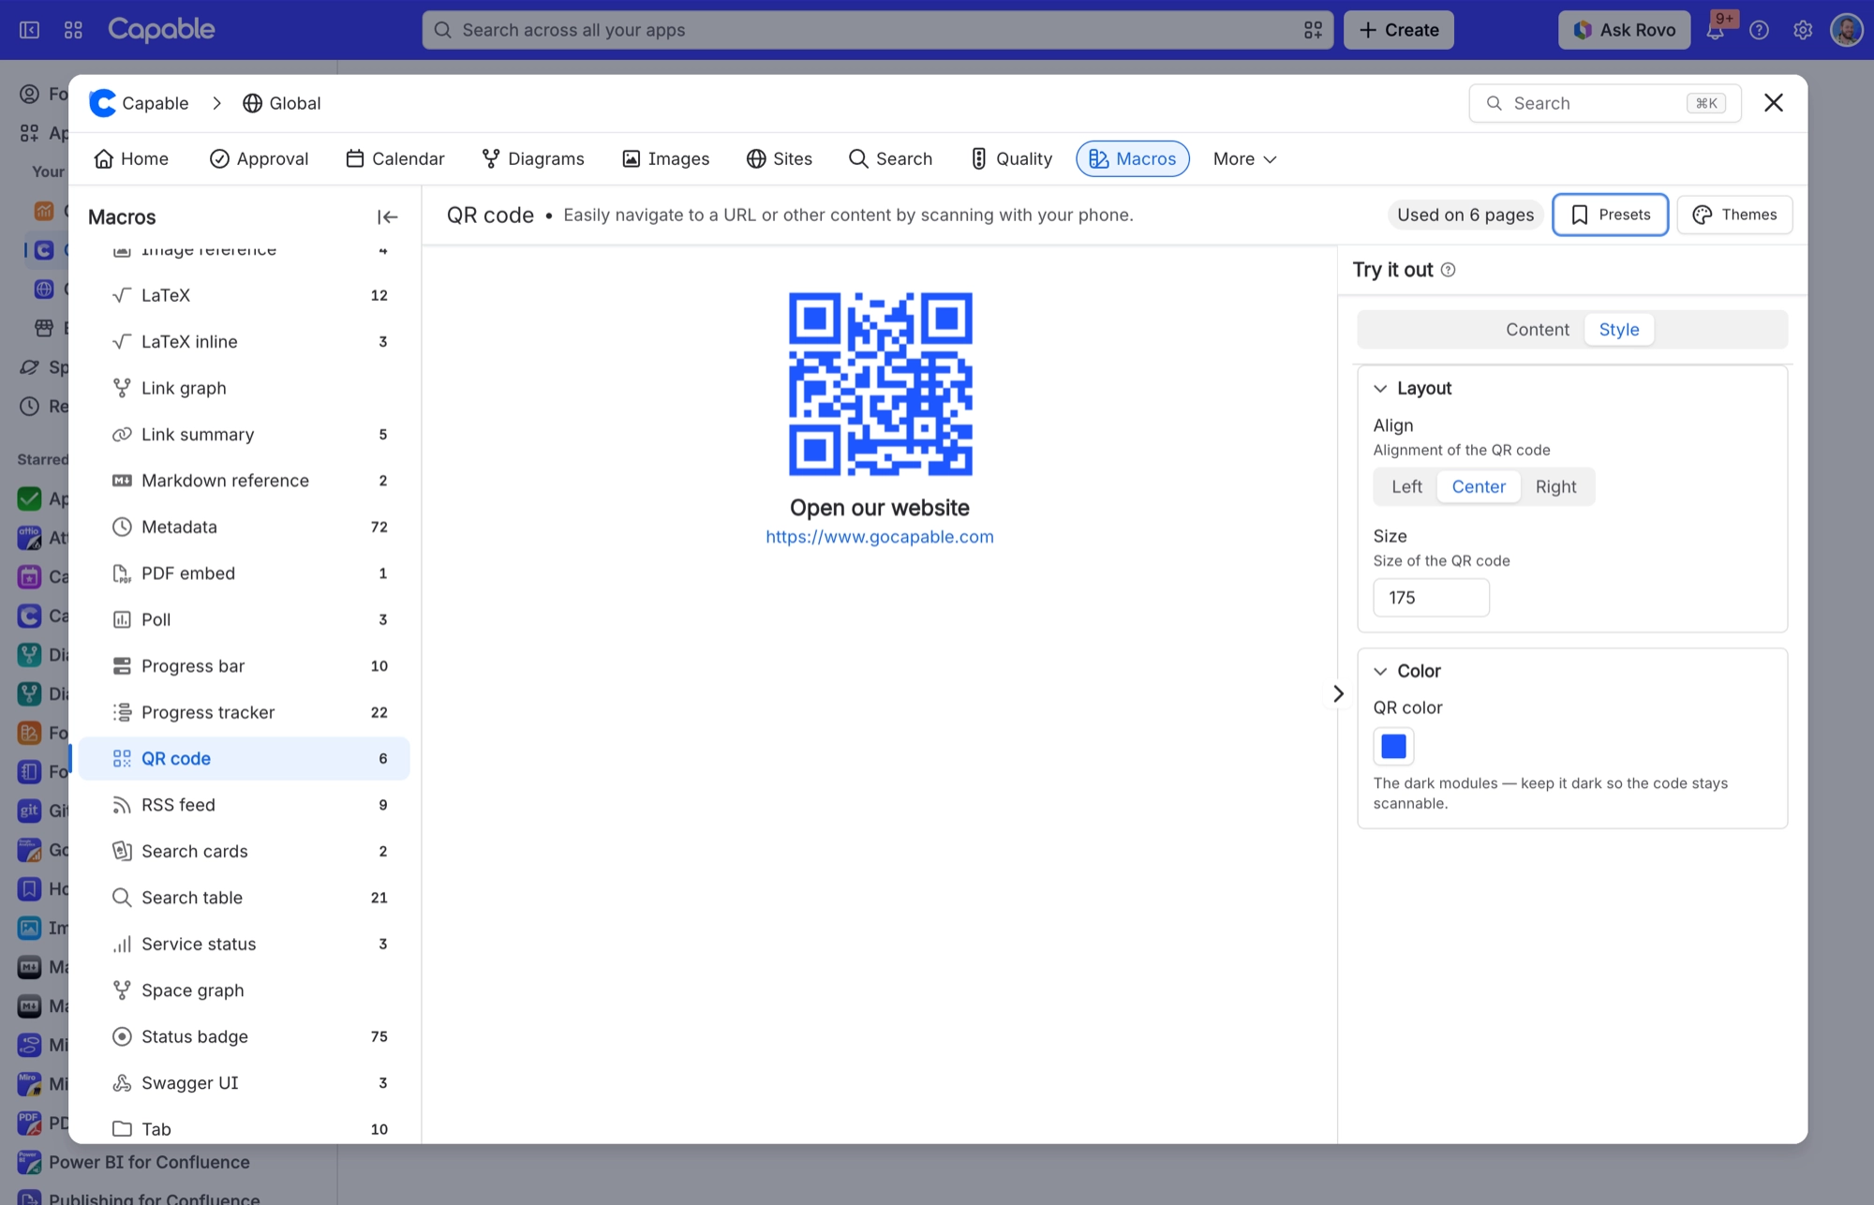Screen dimensions: 1874x1205
Task: Open the Swagger UI macro
Action: click(245, 1083)
